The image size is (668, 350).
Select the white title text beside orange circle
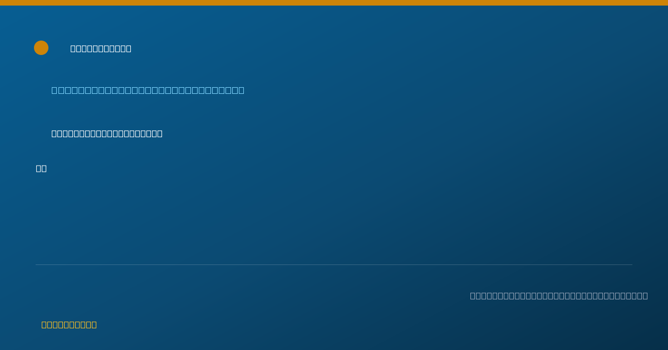101,48
